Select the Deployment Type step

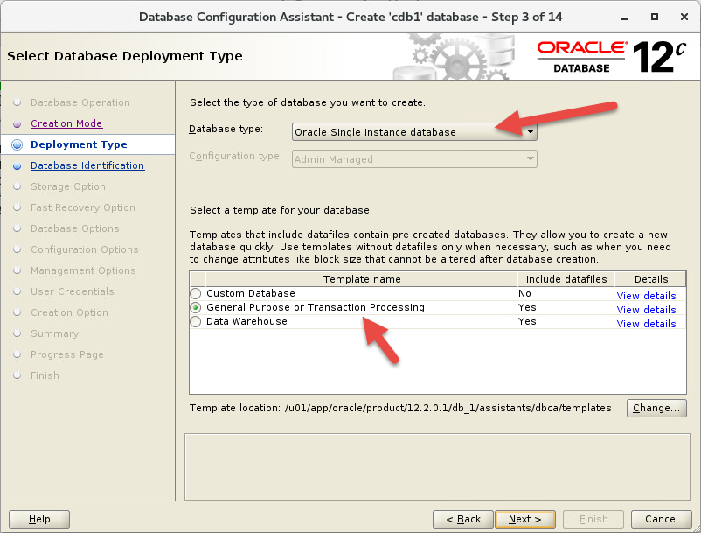(79, 144)
